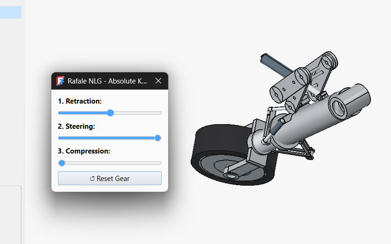Move the Retraction slider handle
The image size is (391, 244).
click(110, 113)
